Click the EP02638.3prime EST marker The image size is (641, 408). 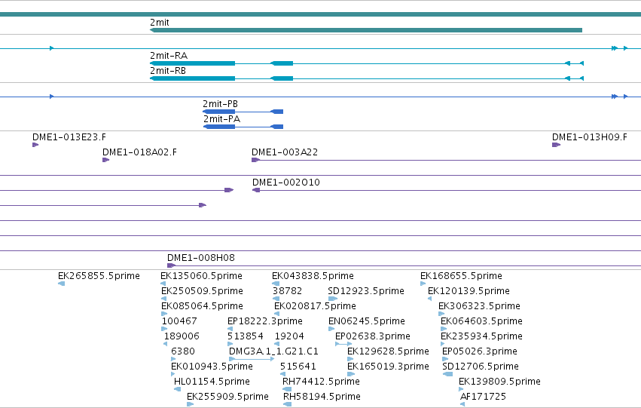tap(343, 344)
